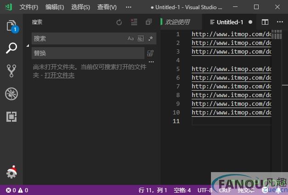Toggle Match Case (Aa) in search box

[x=131, y=39]
